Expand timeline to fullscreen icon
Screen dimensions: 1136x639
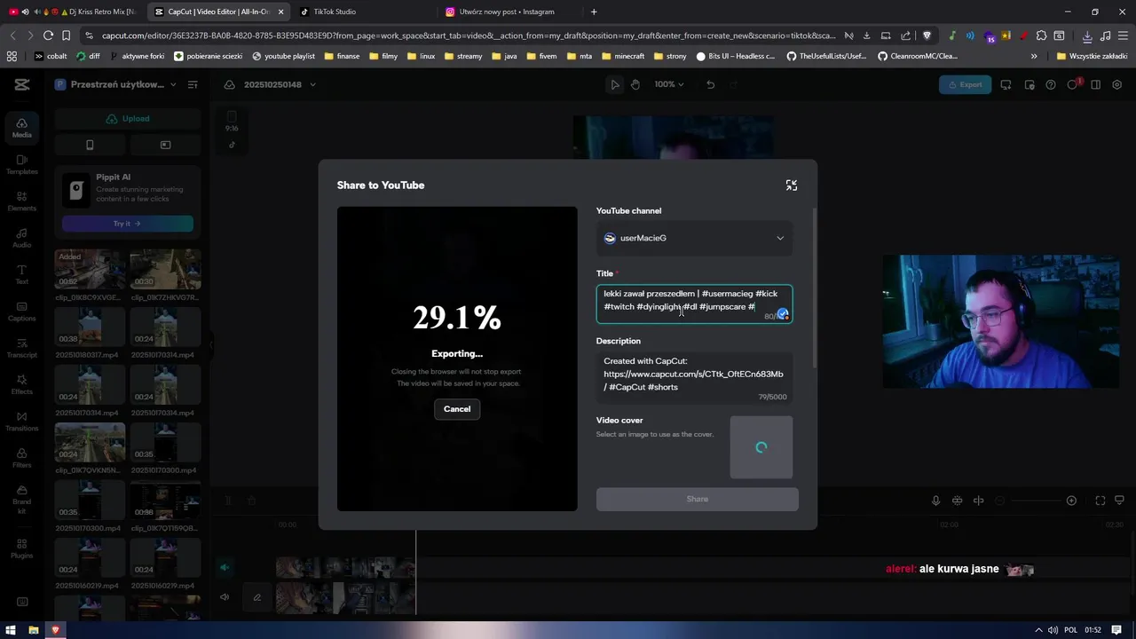point(1100,501)
